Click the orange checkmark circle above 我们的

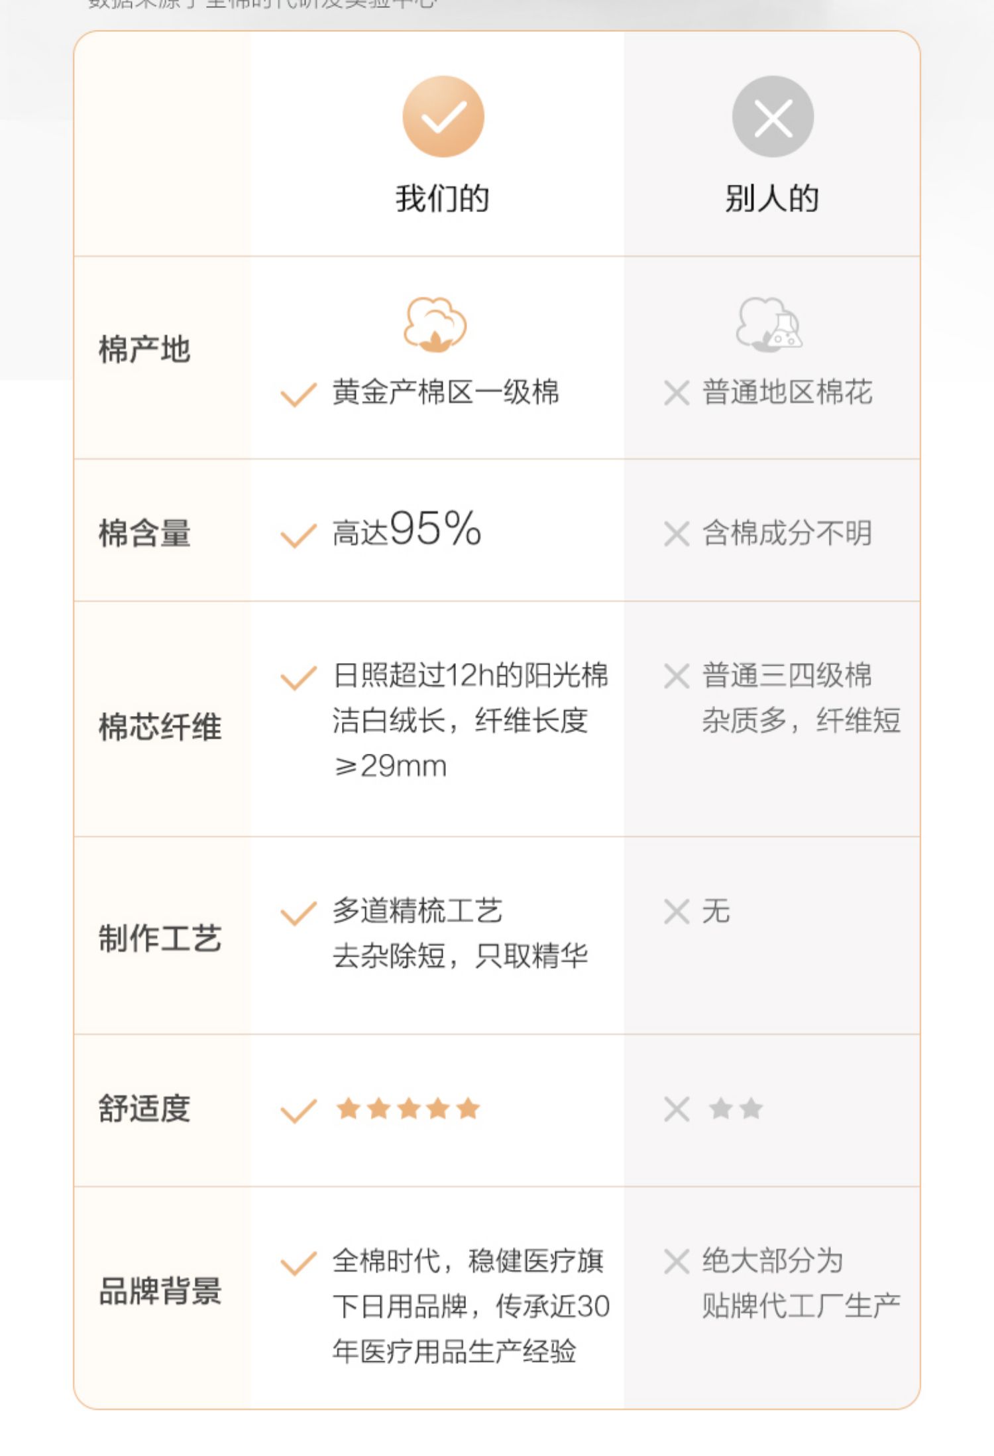click(443, 117)
